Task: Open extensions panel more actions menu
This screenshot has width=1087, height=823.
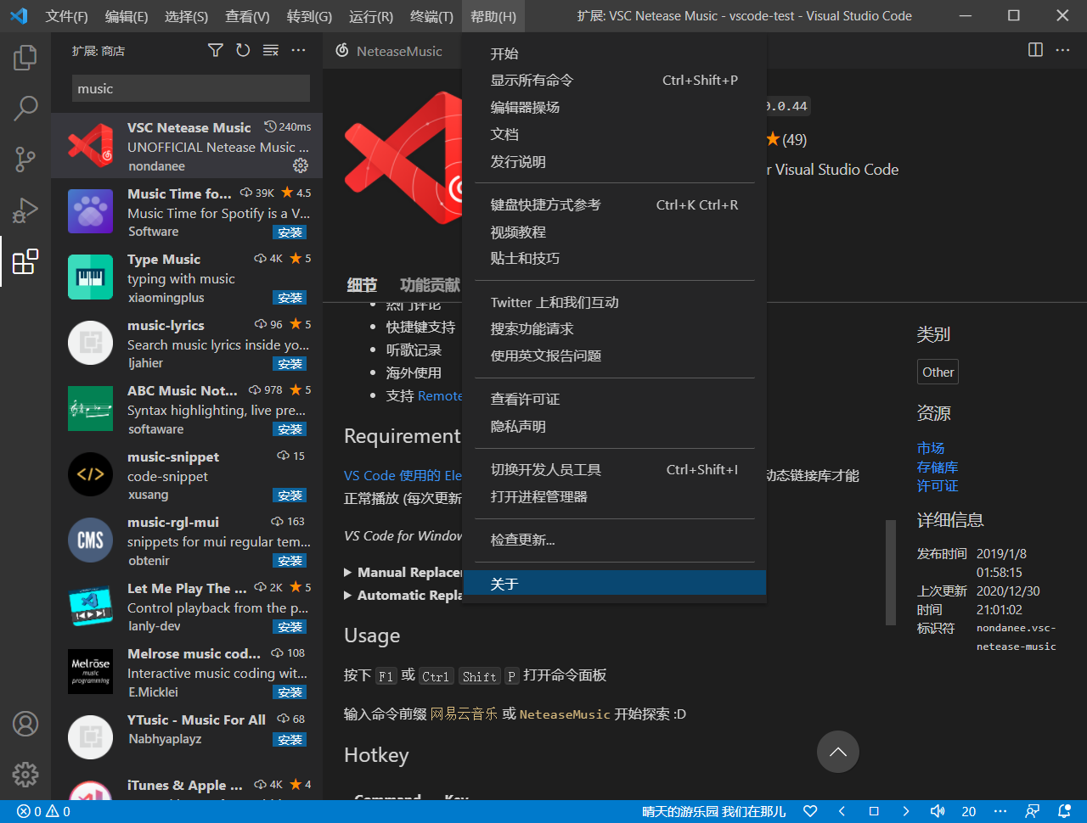Action: coord(298,51)
